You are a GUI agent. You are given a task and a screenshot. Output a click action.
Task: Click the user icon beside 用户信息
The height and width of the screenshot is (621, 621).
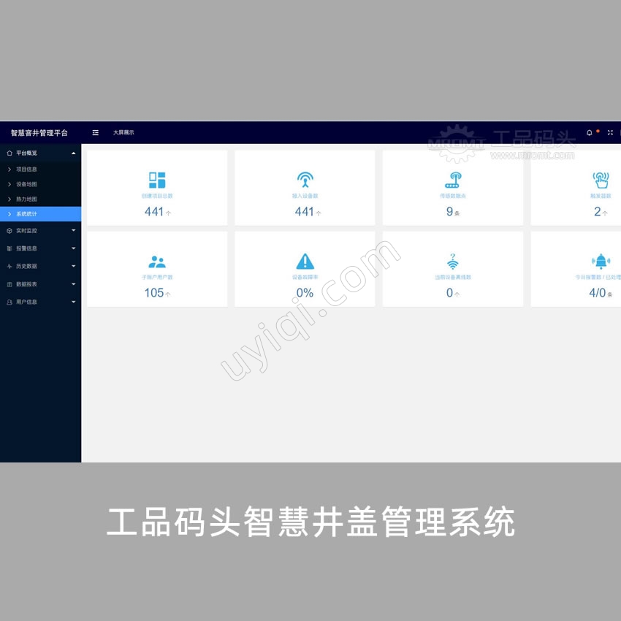9,302
